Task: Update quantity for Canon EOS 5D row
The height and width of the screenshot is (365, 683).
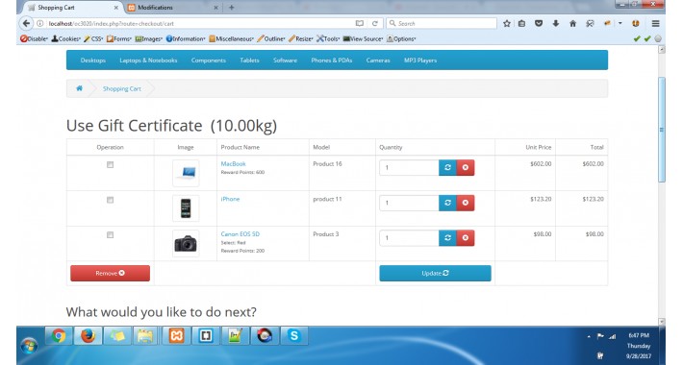Action: 447,238
